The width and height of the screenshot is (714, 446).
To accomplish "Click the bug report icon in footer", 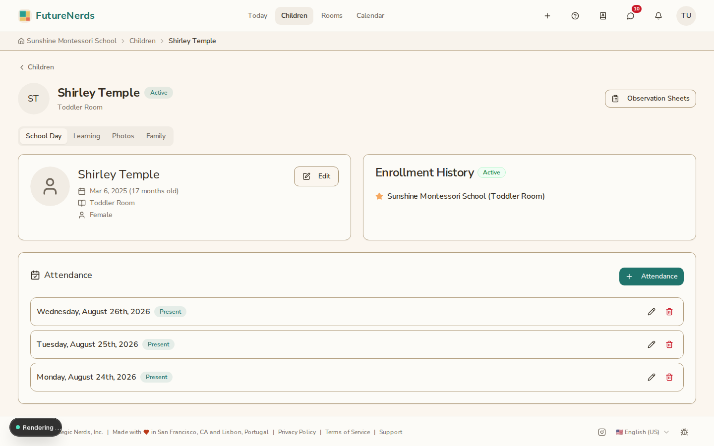I will pyautogui.click(x=684, y=432).
